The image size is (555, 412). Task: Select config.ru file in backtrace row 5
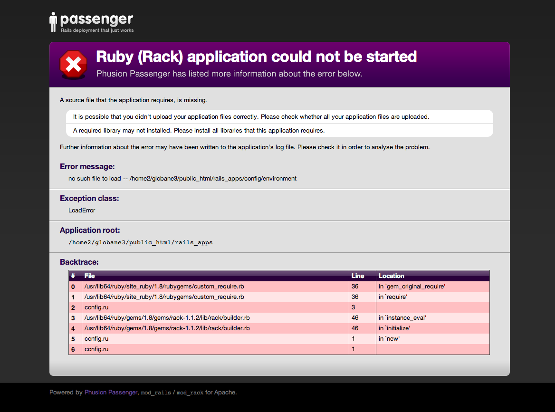click(96, 339)
